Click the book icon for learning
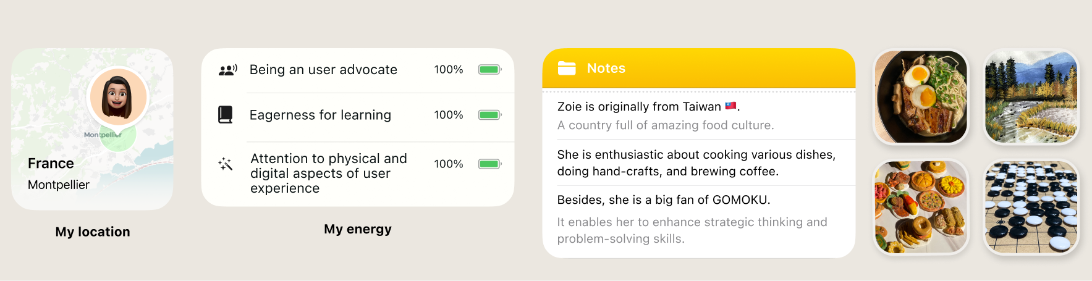Screen dimensions: 1092x281 (x=226, y=115)
